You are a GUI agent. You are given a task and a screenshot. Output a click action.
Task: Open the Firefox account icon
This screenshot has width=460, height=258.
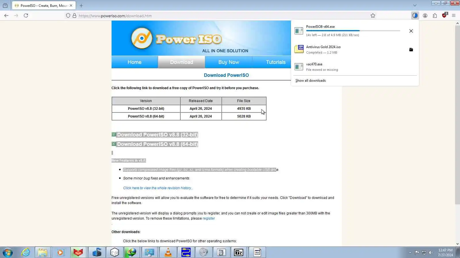pos(425,15)
